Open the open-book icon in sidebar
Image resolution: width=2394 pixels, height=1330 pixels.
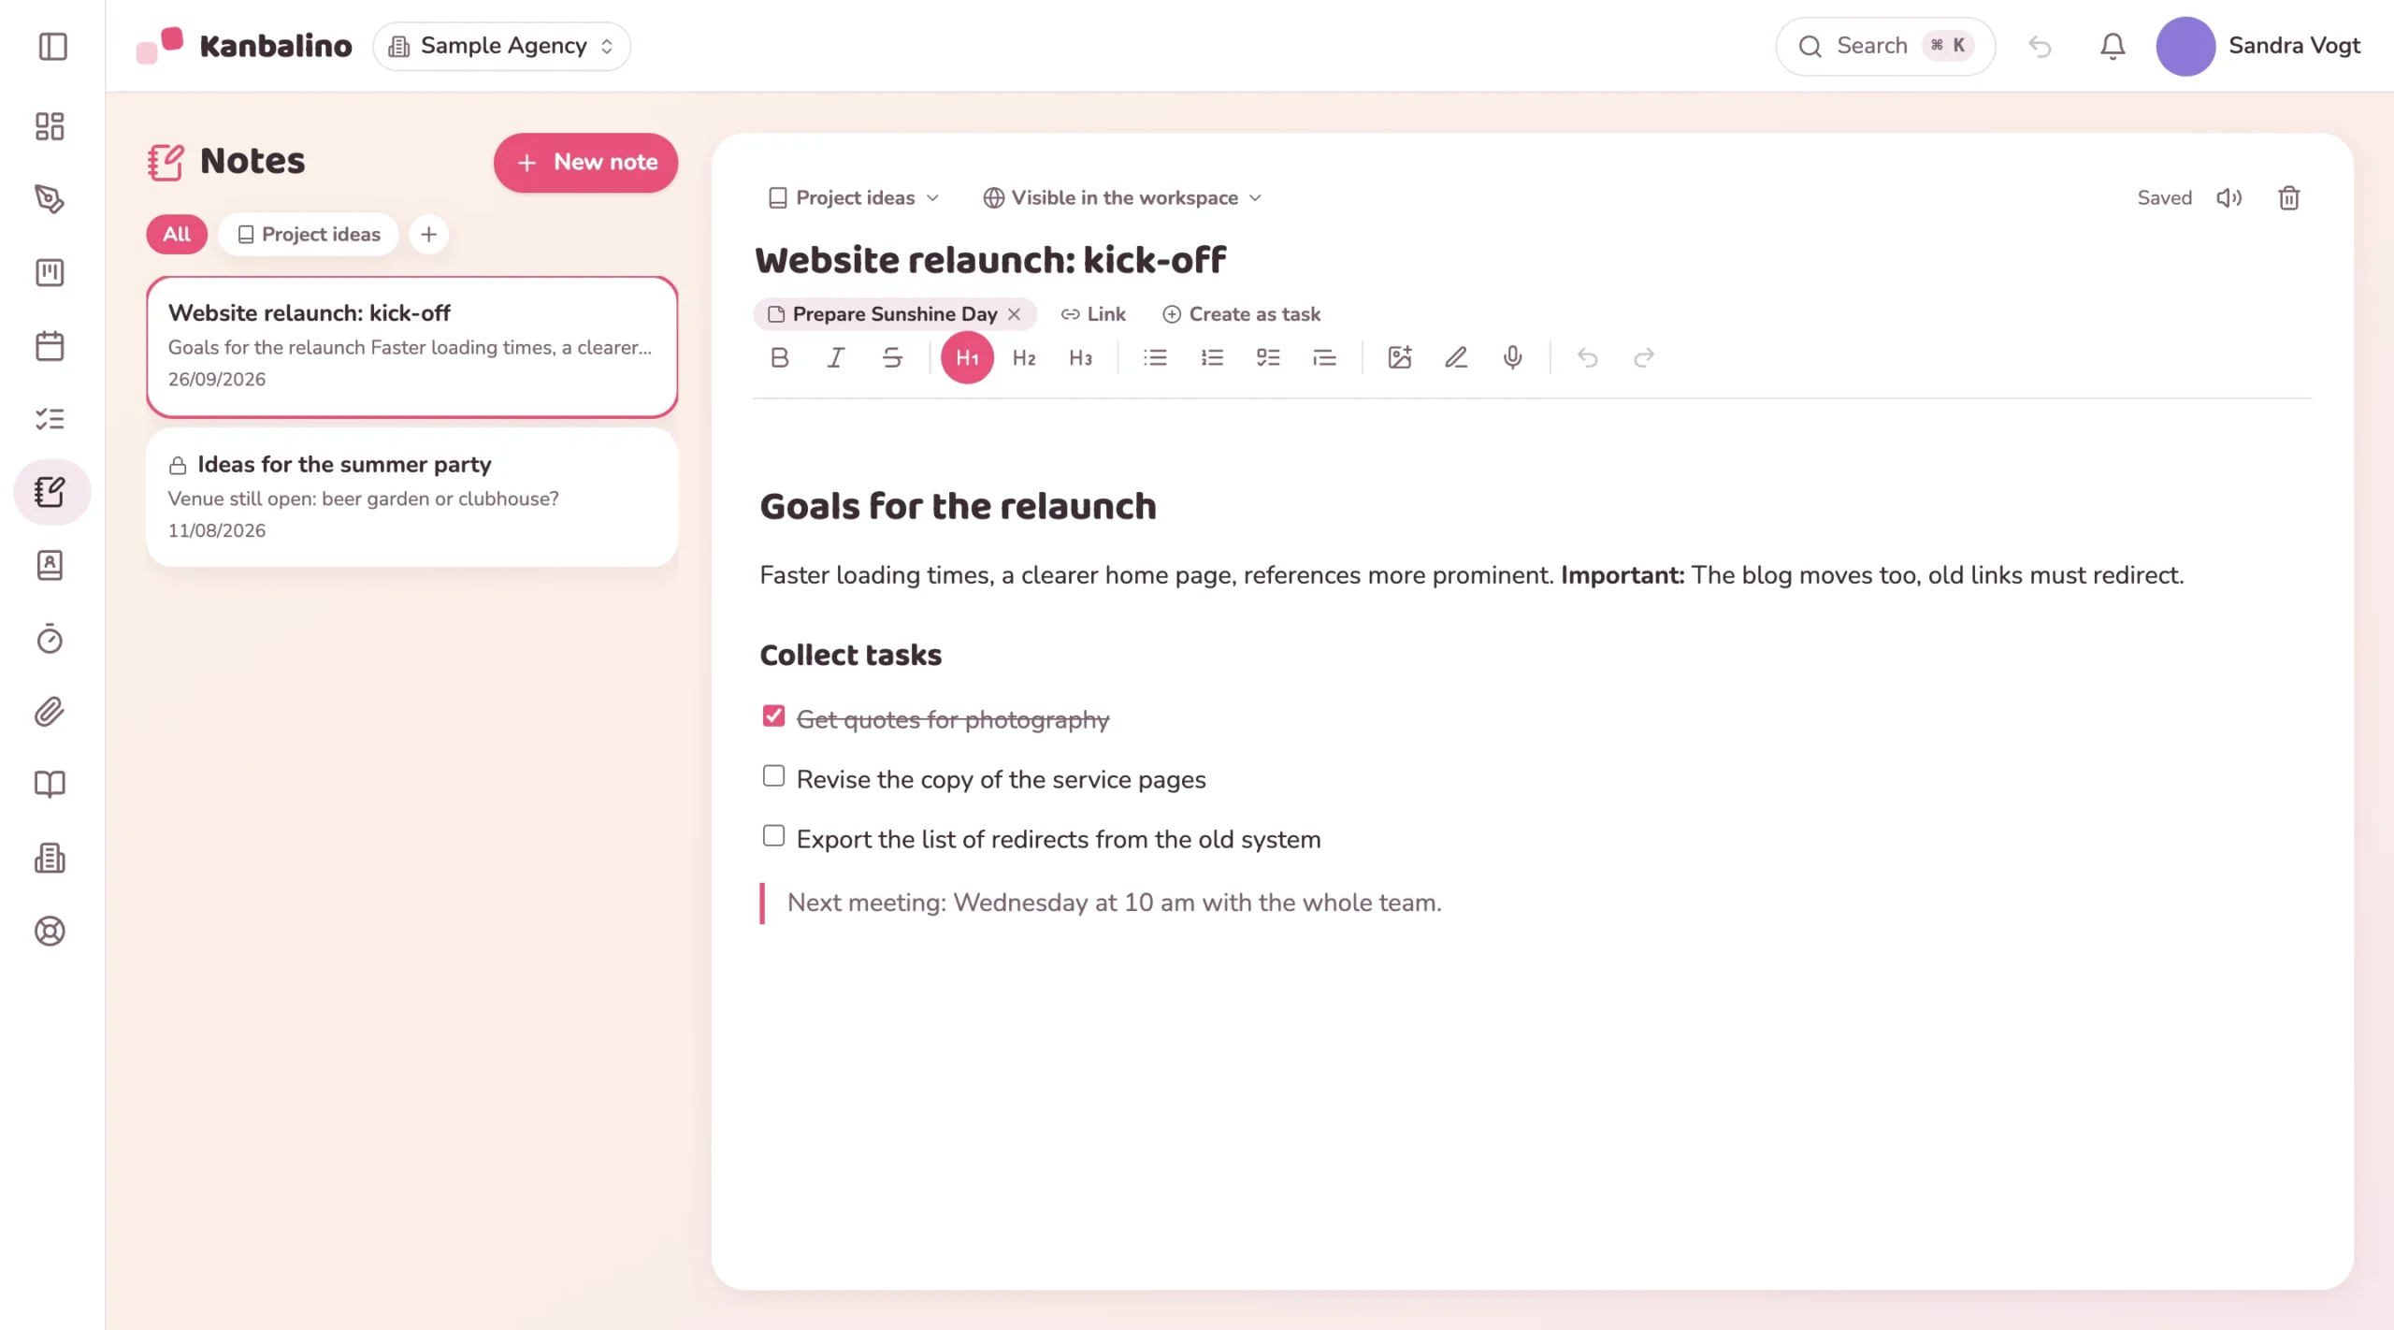[50, 785]
